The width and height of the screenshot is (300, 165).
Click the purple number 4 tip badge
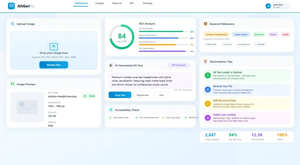tap(208, 118)
